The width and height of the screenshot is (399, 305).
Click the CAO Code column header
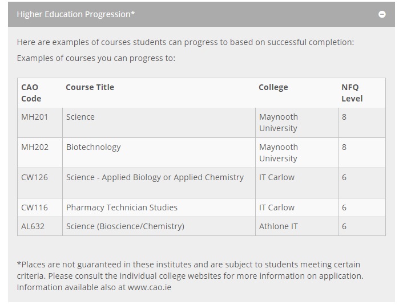[x=31, y=93]
